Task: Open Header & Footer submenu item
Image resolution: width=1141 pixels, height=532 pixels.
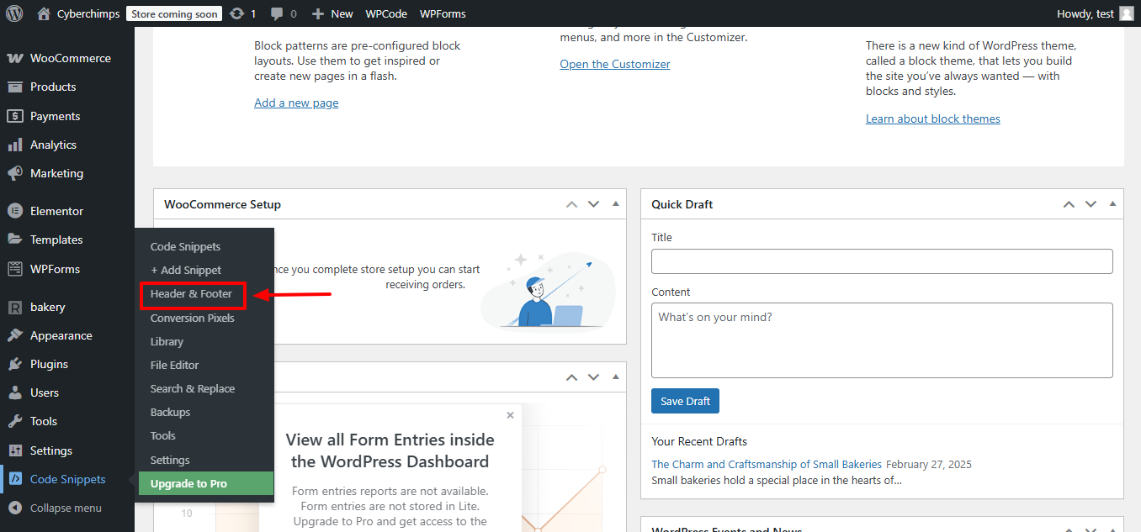Action: tap(191, 294)
